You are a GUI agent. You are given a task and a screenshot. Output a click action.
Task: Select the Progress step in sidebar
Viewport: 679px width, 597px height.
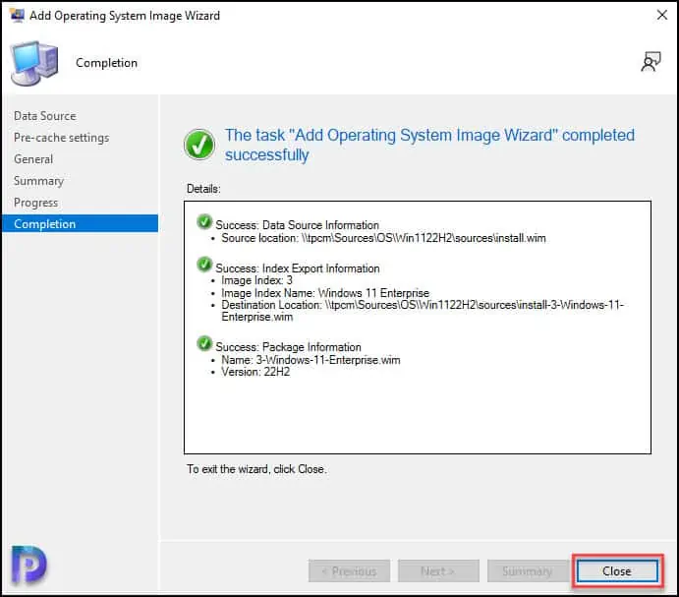coord(36,203)
